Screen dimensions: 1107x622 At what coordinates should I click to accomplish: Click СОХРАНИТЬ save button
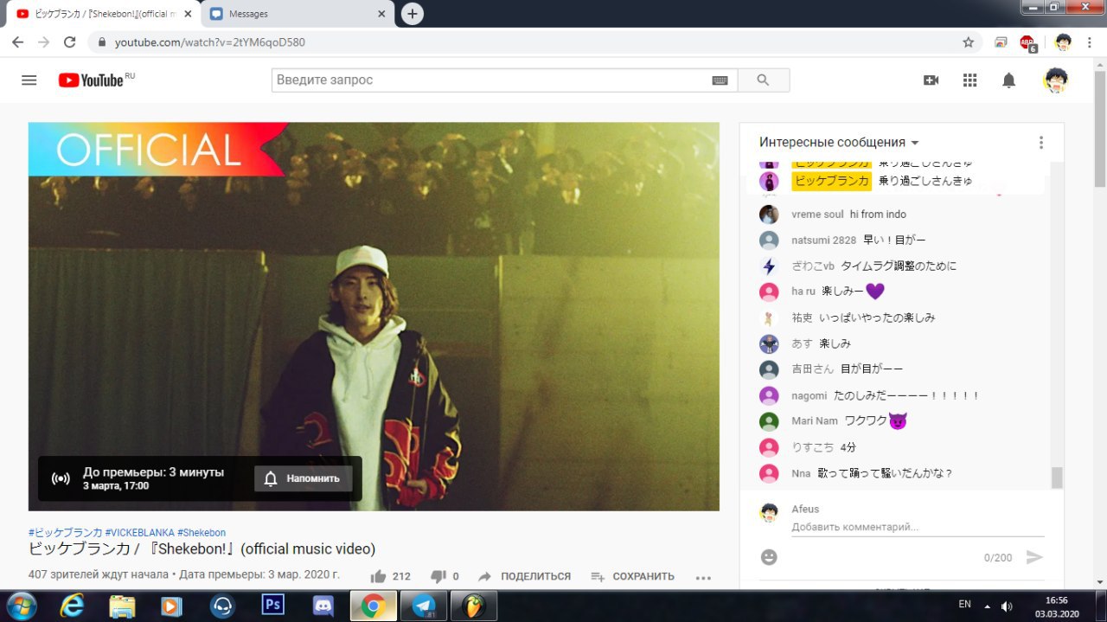click(632, 576)
